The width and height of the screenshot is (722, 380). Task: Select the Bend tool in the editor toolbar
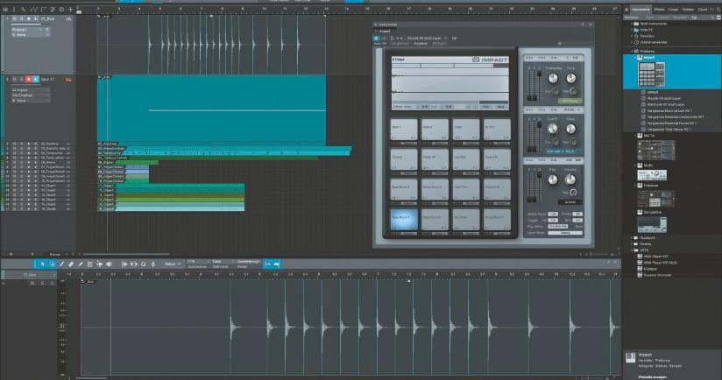pos(99,264)
